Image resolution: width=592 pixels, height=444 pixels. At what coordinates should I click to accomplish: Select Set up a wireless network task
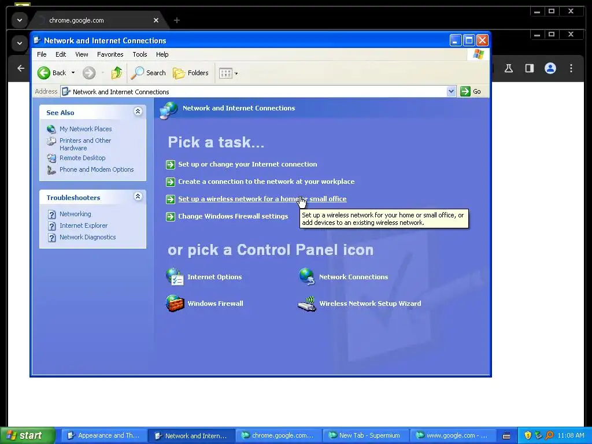click(262, 199)
